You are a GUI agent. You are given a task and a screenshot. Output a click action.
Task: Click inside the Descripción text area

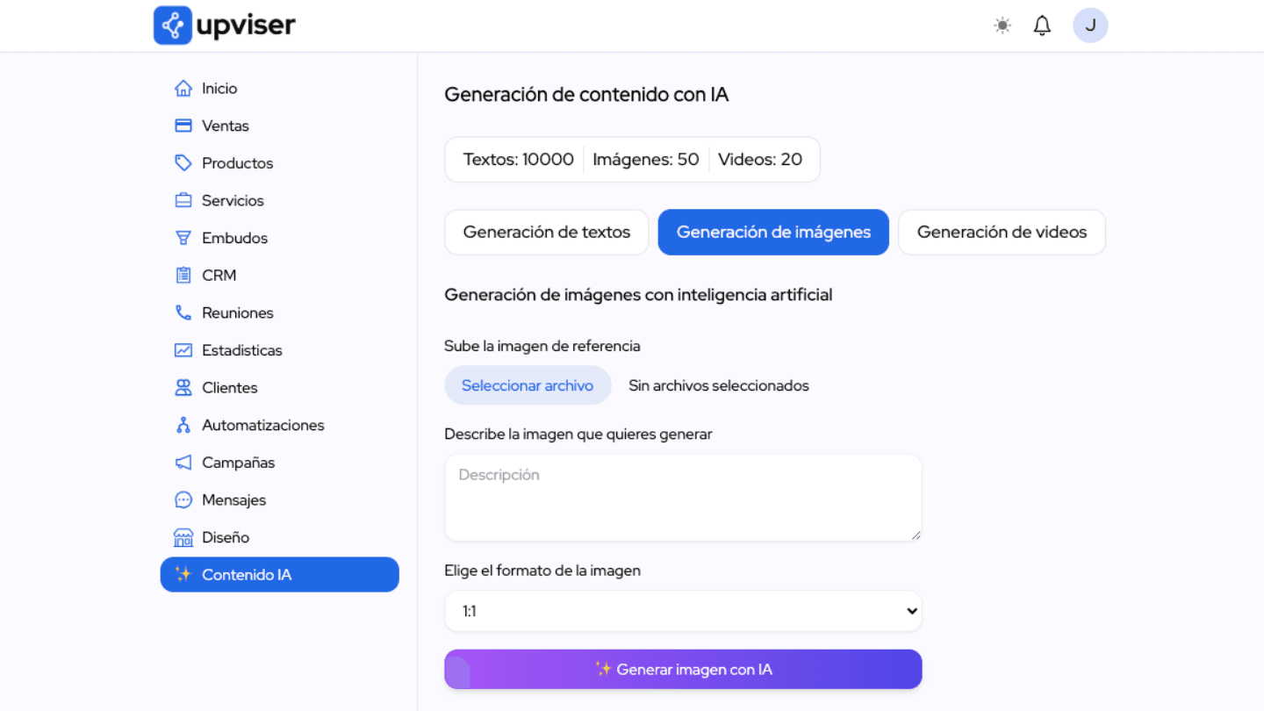point(683,496)
